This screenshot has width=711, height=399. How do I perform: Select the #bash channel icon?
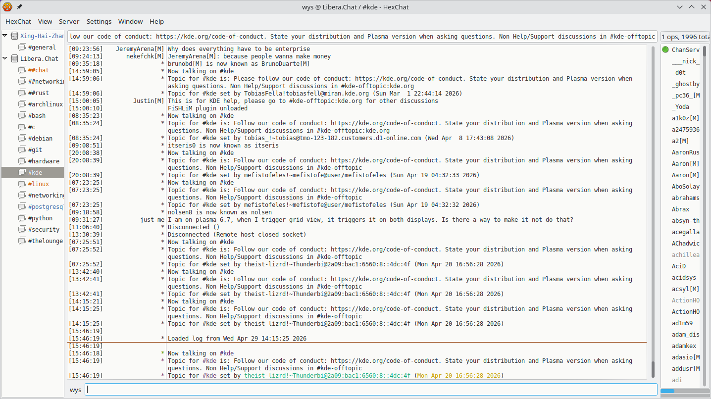tap(22, 116)
